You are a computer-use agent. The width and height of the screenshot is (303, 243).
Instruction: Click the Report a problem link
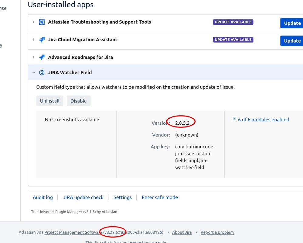(x=217, y=232)
